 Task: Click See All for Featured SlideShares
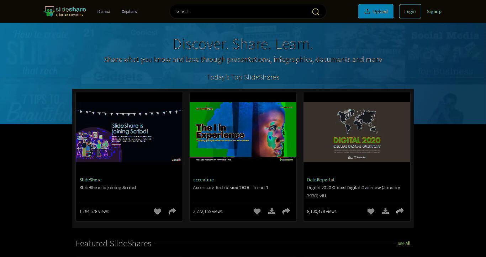(404, 243)
